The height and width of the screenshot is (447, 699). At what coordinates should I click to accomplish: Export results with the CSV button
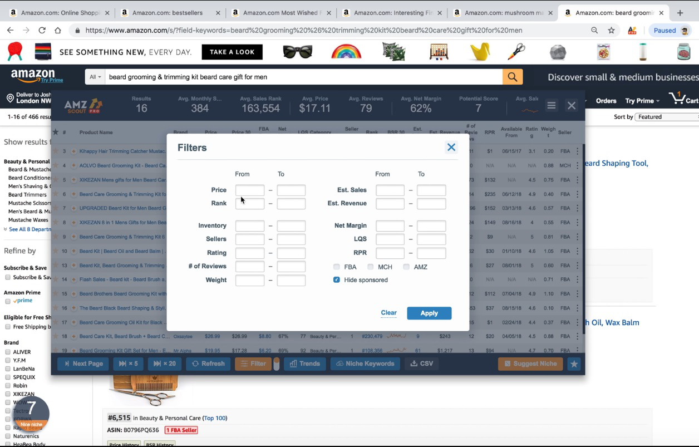pyautogui.click(x=421, y=364)
